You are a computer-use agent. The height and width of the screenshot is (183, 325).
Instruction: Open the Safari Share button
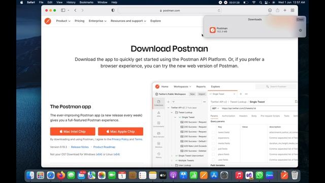277,10
